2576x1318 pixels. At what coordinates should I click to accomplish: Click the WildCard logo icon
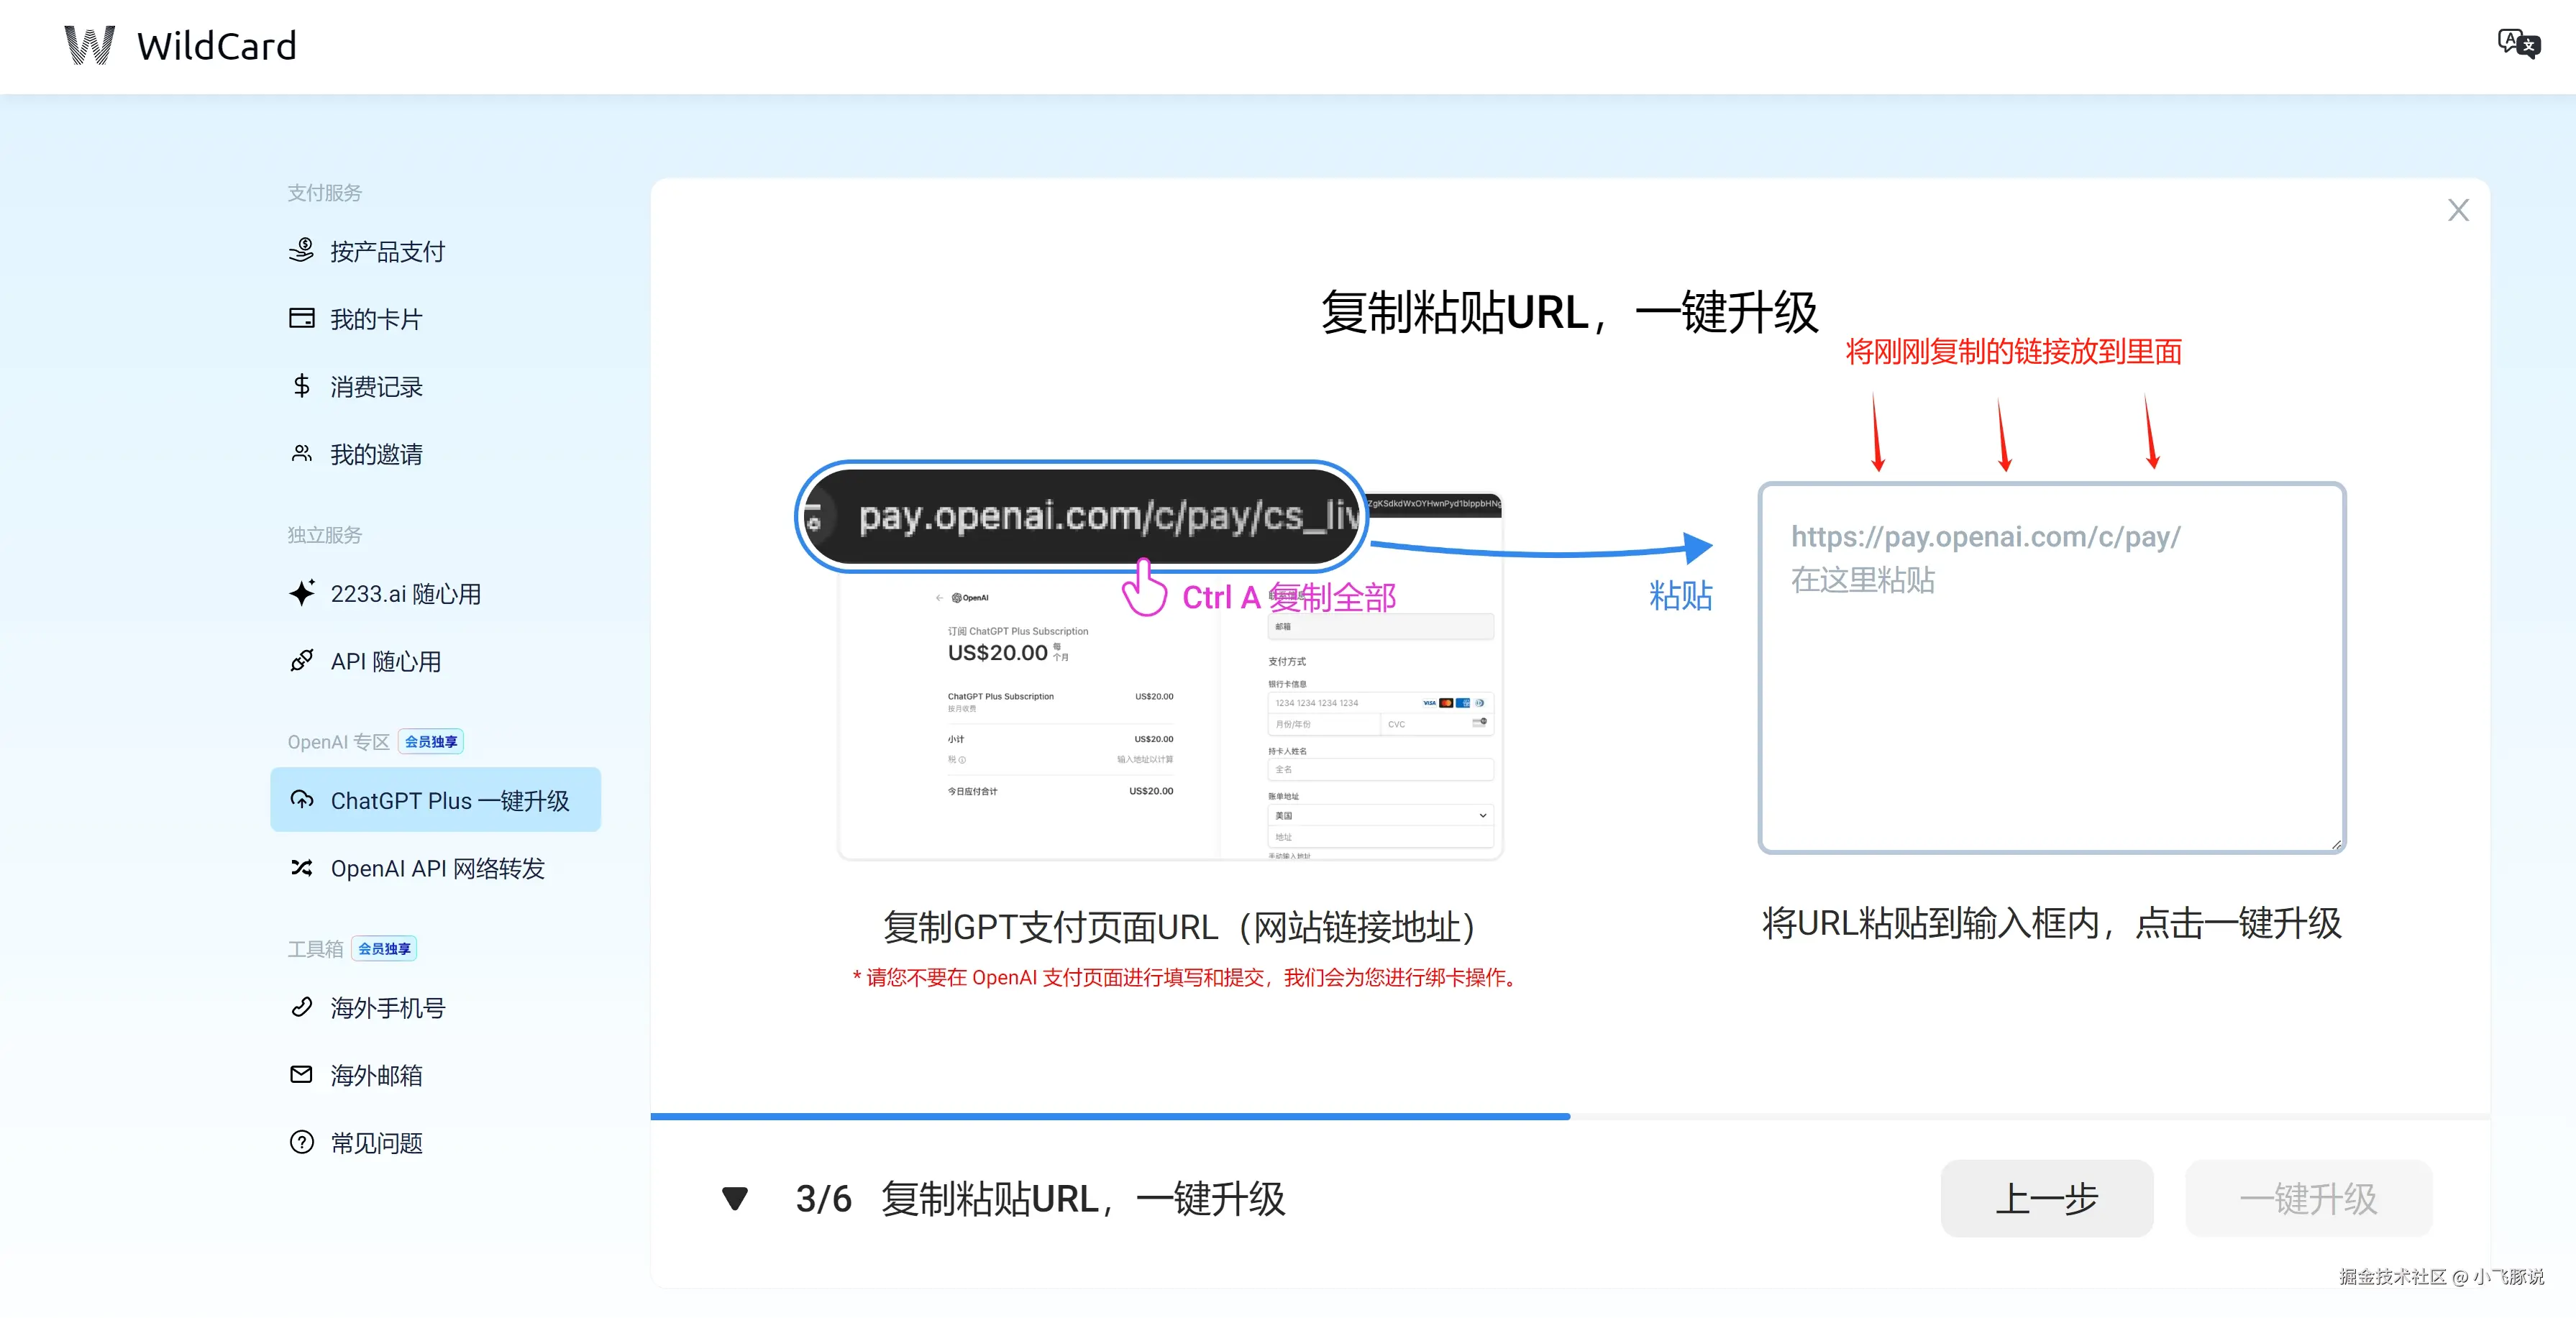coord(89,46)
